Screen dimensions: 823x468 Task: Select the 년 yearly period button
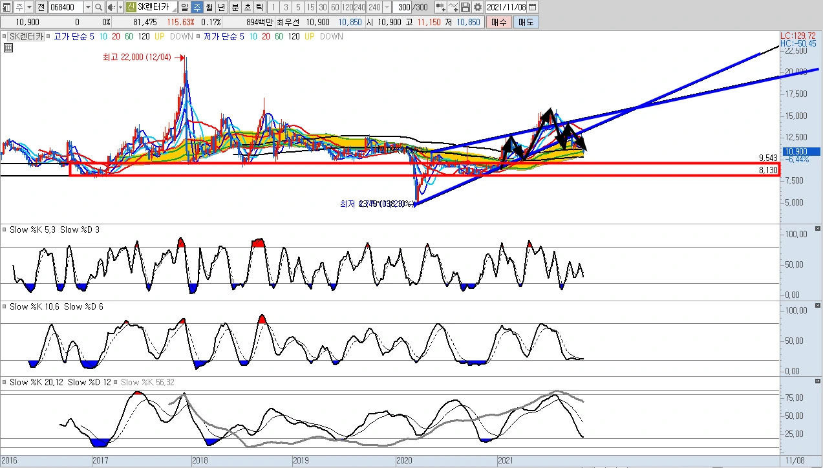[x=222, y=8]
